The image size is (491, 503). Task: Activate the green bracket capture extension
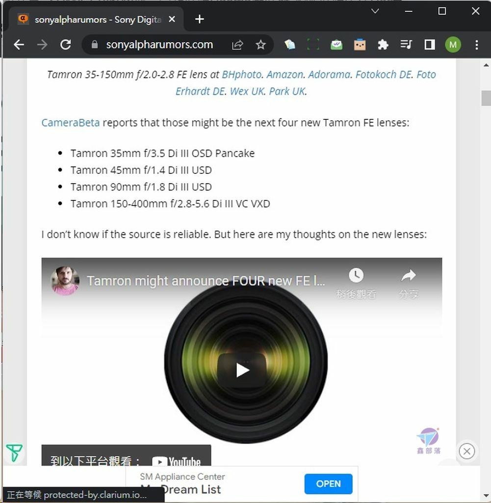313,45
